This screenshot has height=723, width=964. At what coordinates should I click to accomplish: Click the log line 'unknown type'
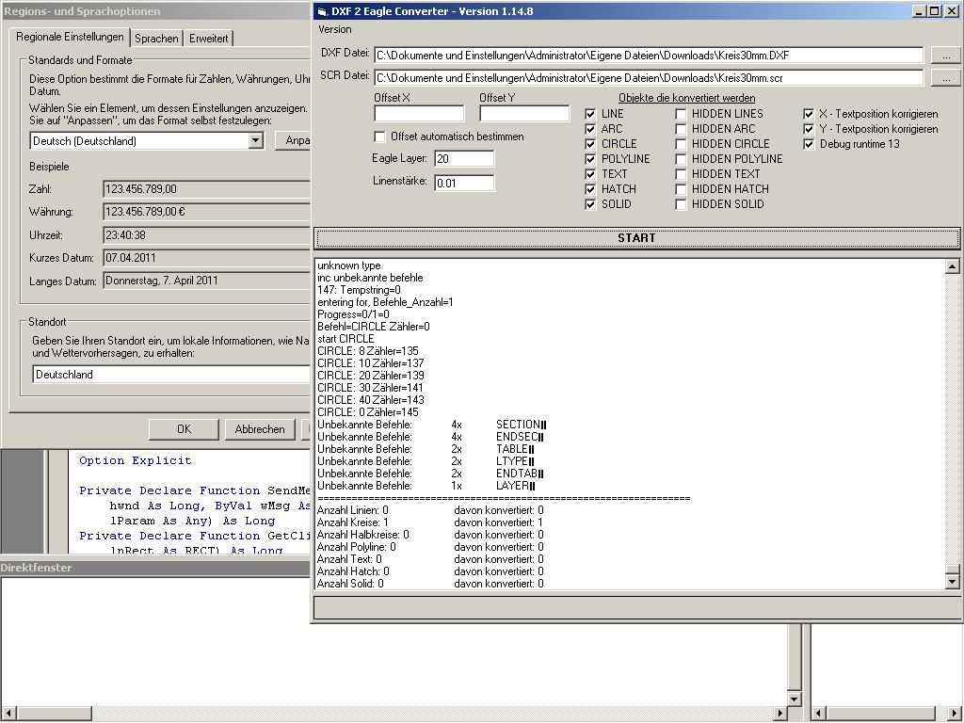point(349,265)
